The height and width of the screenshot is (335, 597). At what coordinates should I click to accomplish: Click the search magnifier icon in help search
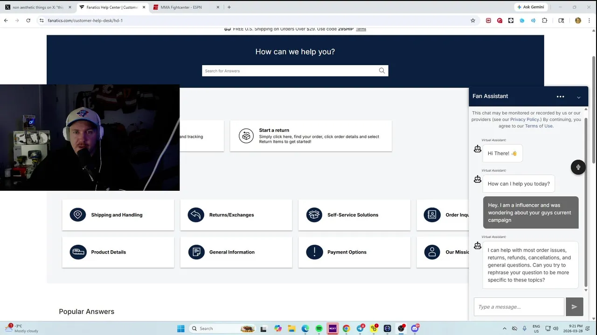pyautogui.click(x=382, y=71)
